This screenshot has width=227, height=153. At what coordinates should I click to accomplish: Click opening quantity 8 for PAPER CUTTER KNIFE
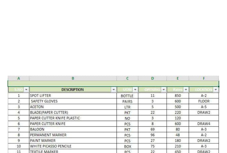(153, 124)
